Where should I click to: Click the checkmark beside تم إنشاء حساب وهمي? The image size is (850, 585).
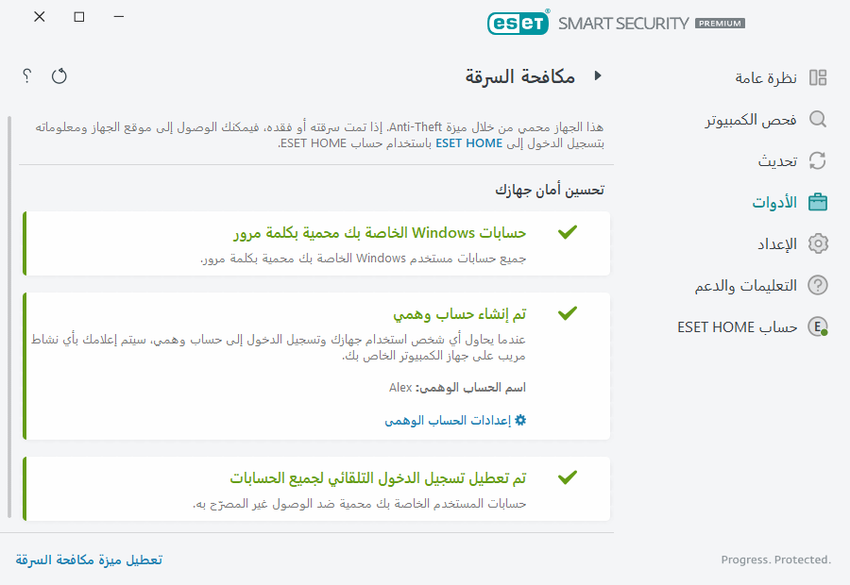coord(568,311)
